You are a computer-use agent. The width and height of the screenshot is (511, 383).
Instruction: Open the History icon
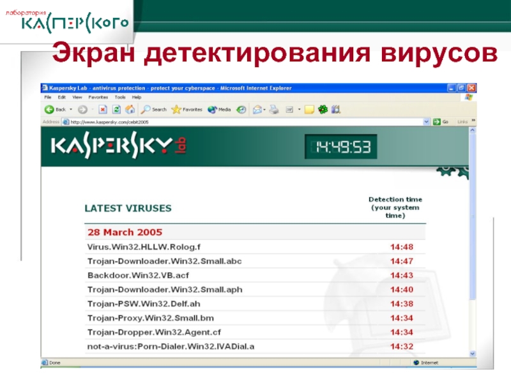tap(241, 110)
